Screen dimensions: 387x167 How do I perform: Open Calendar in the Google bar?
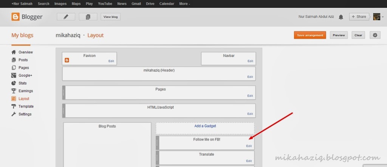click(167, 4)
